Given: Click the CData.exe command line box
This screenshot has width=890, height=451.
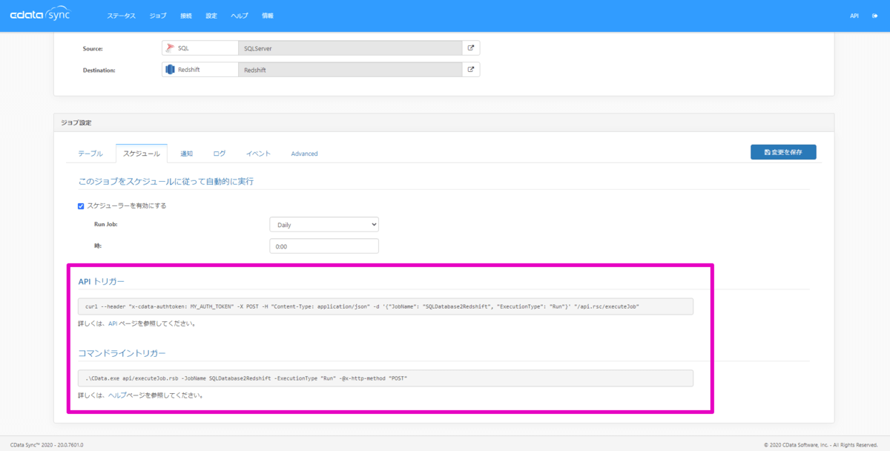Looking at the screenshot, I should 386,378.
